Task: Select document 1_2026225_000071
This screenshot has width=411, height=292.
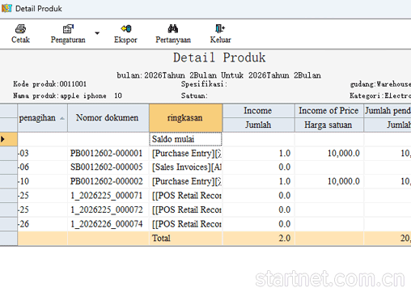Action: coord(107,196)
